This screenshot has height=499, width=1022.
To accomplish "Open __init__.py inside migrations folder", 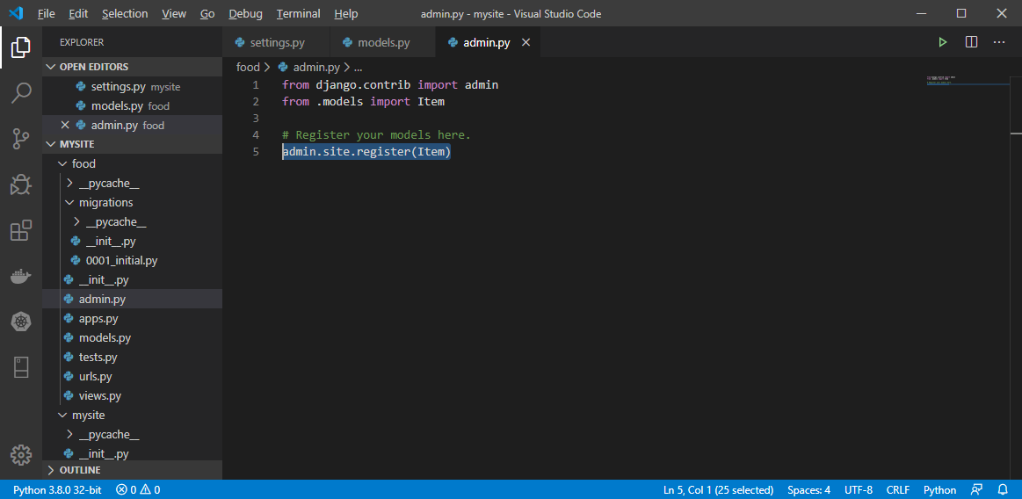I will (133, 241).
